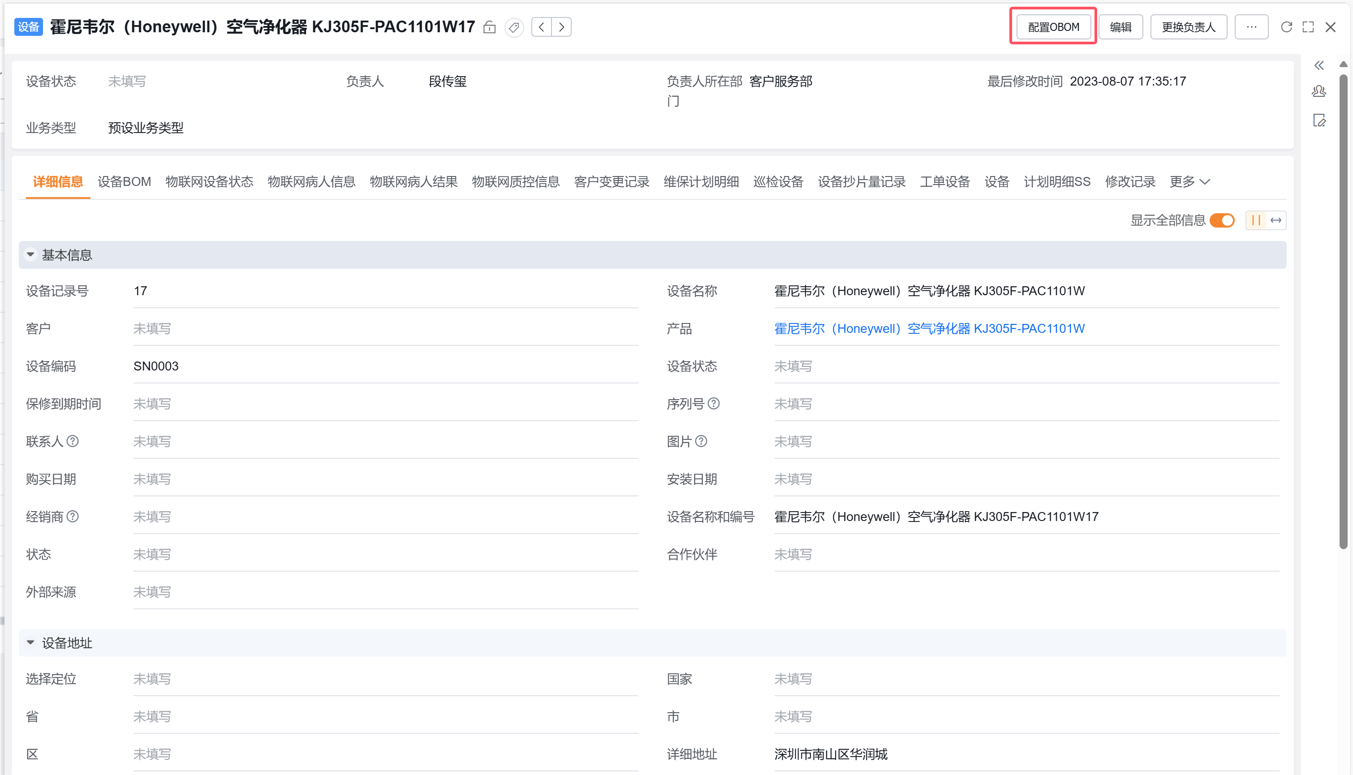Screen dimensions: 1353x775
Task: Open the 物联网质控信息 tab
Action: [516, 182]
